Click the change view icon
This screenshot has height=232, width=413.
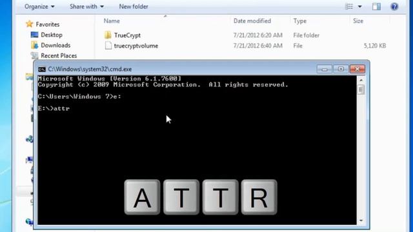[349, 6]
